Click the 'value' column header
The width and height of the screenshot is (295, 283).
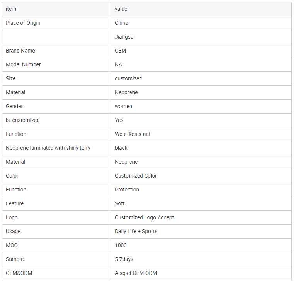(201, 9)
